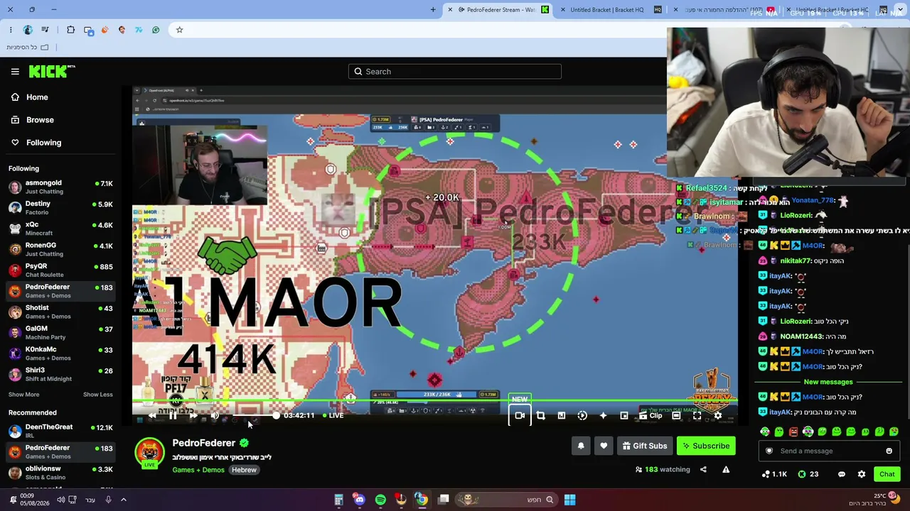This screenshot has width=910, height=511.
Task: Open asmongold's channel from Following
Action: tap(60, 187)
